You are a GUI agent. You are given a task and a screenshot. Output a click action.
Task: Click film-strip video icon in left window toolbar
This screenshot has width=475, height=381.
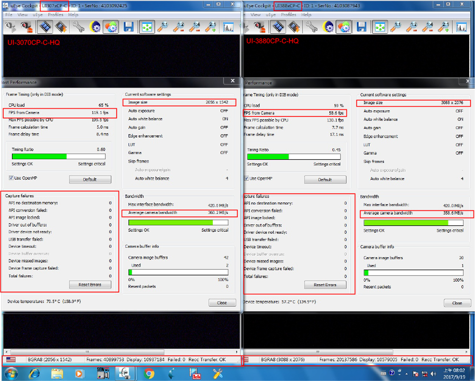[x=45, y=27]
